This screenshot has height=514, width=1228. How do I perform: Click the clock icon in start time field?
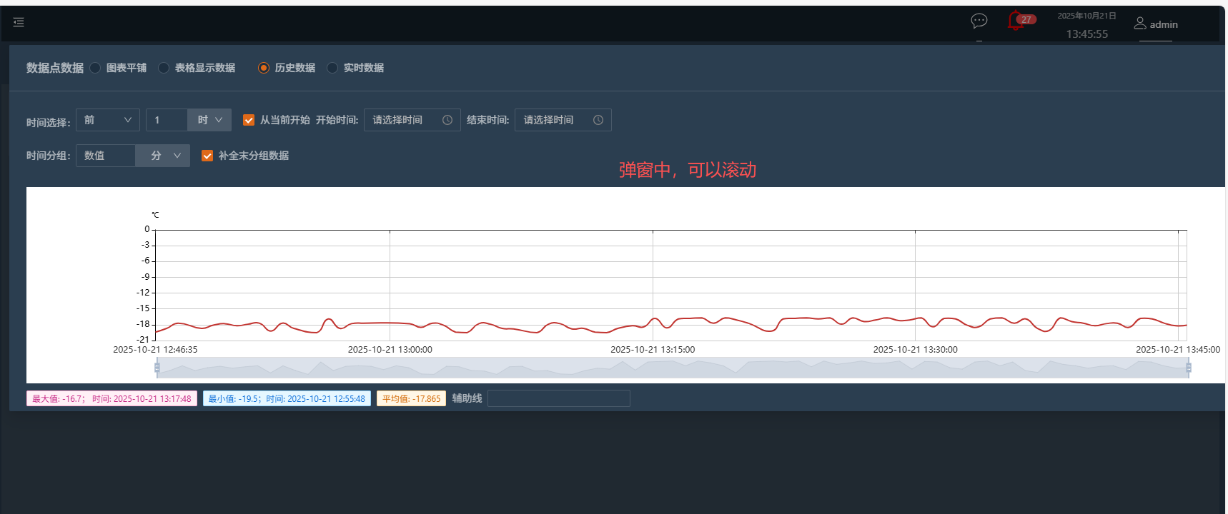click(447, 120)
